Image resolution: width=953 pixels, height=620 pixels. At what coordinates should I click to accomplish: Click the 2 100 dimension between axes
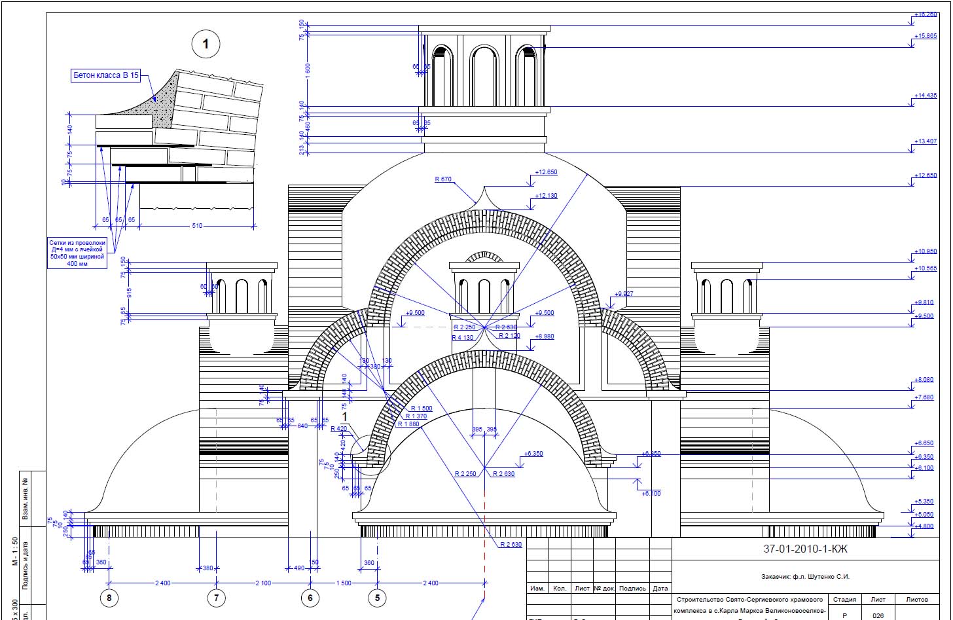[x=263, y=583]
